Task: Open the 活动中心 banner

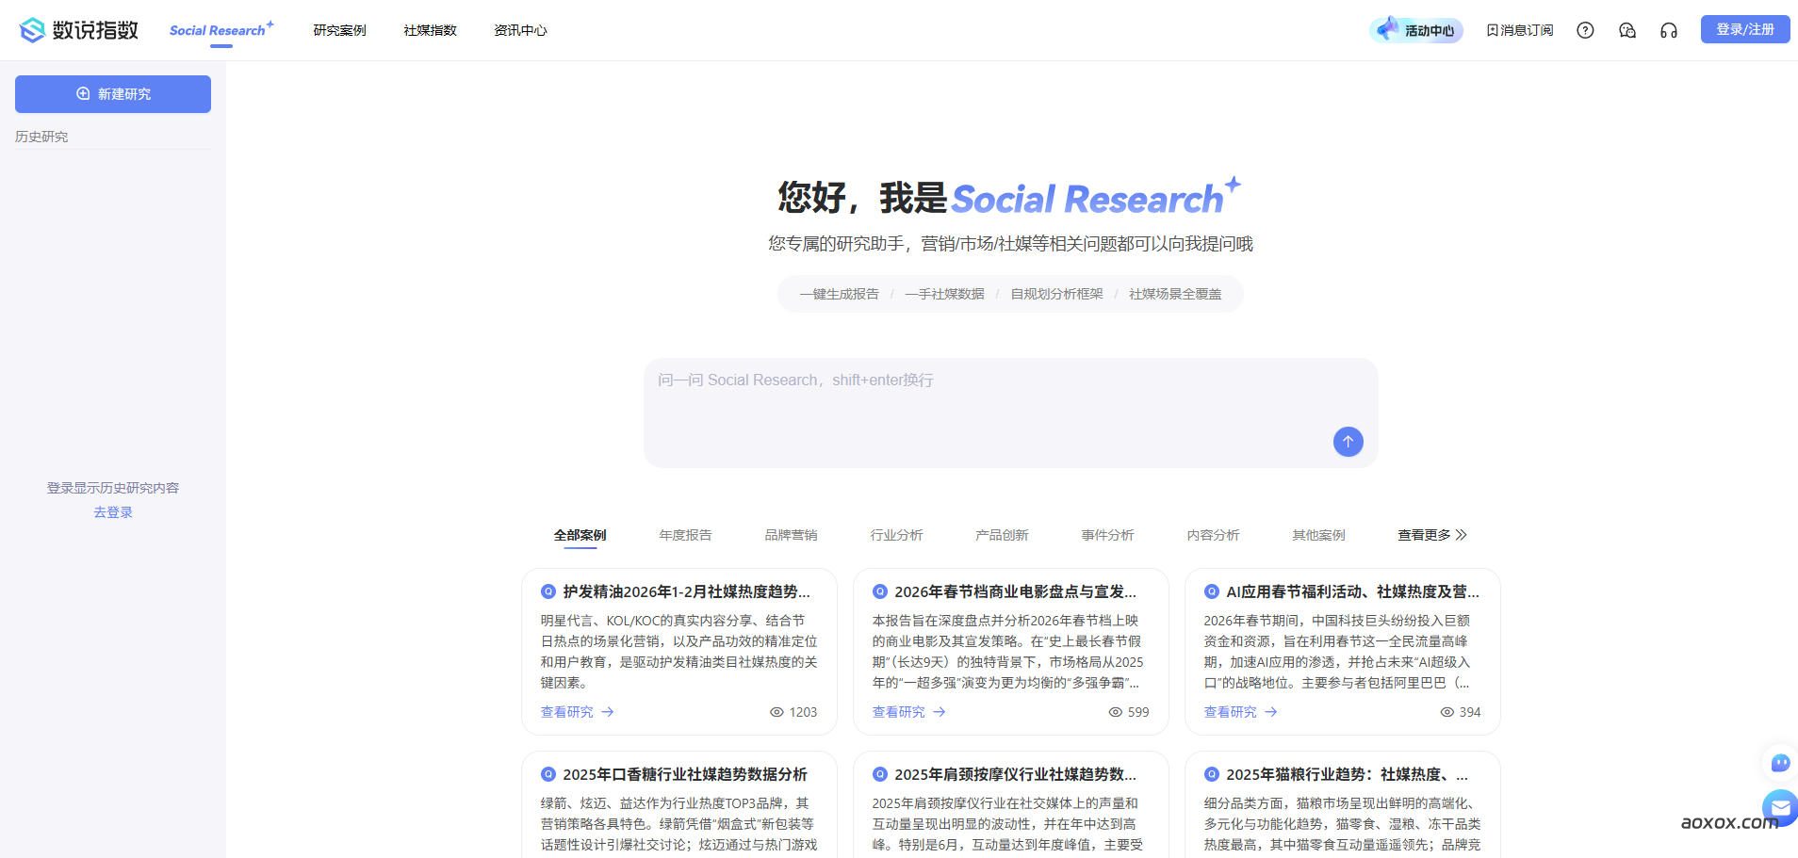Action: click(x=1415, y=30)
